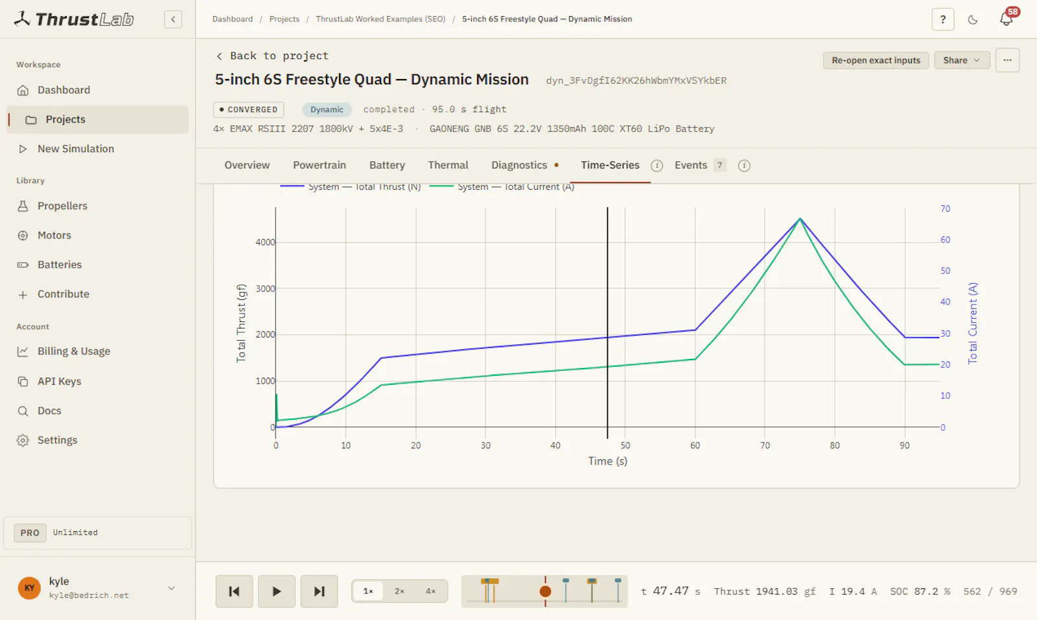Skip playback to start
Screen dimensions: 1037x620
click(x=234, y=591)
